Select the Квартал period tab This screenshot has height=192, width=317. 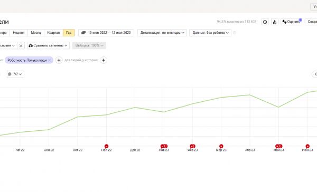point(53,33)
